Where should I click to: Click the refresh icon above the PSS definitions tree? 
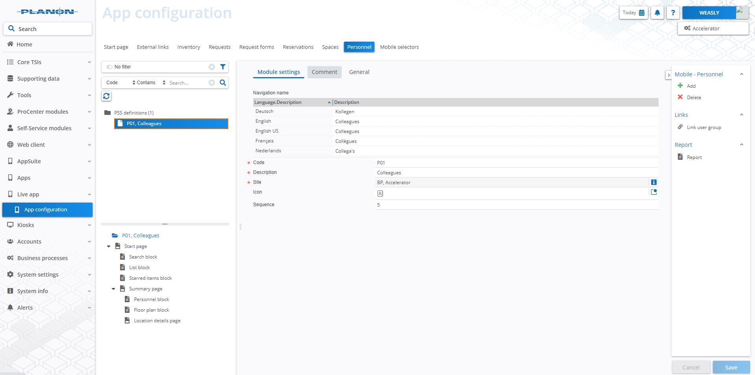106,96
